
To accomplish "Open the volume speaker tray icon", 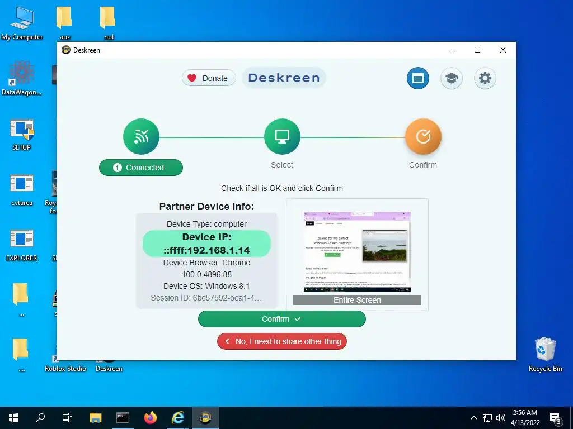I will pos(501,418).
